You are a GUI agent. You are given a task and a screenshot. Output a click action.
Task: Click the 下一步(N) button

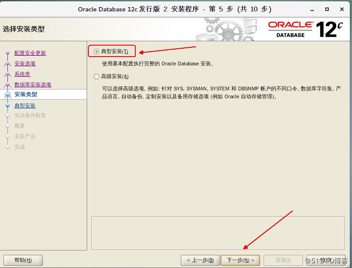[x=240, y=260]
